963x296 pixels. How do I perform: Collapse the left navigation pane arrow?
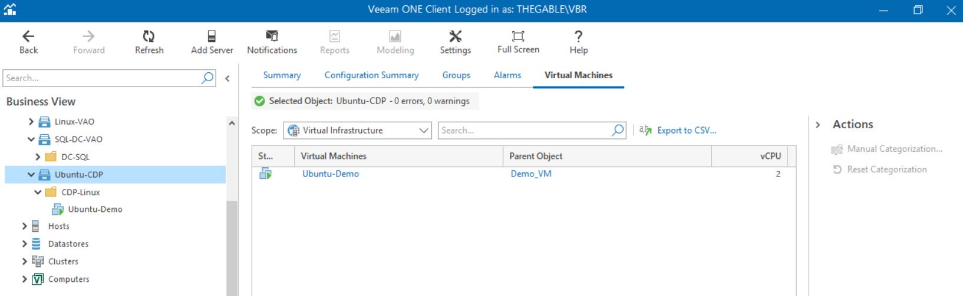coord(227,78)
